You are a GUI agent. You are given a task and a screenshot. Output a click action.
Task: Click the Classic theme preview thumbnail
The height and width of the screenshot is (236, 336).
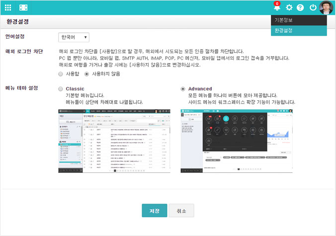tap(114, 141)
